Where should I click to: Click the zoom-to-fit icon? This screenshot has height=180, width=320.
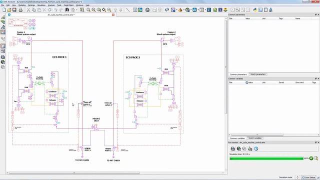pos(82,10)
